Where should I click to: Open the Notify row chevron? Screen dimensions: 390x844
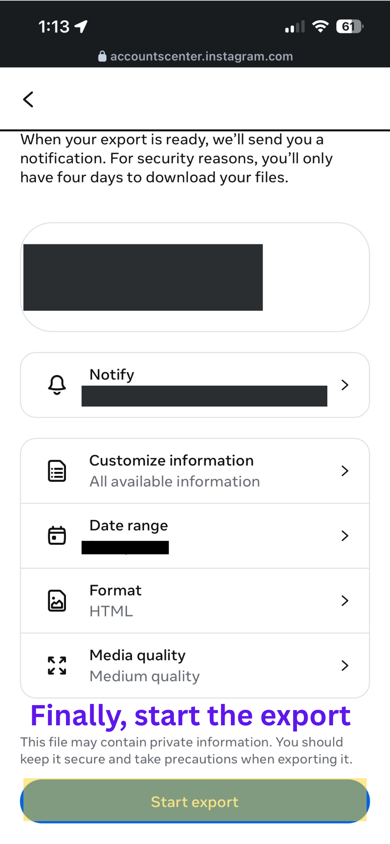click(345, 385)
